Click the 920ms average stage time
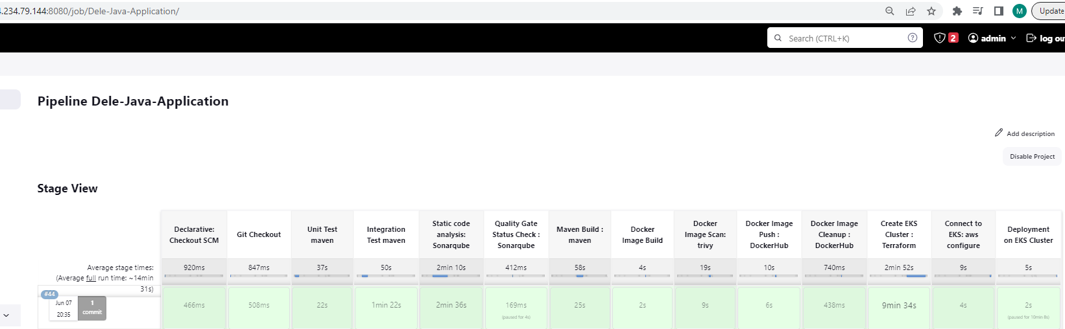The width and height of the screenshot is (1065, 329). [x=194, y=267]
